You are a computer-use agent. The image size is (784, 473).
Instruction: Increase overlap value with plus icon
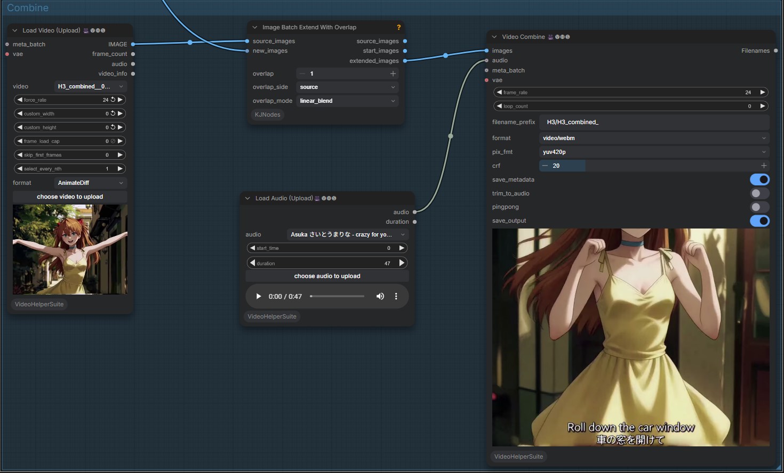(393, 74)
